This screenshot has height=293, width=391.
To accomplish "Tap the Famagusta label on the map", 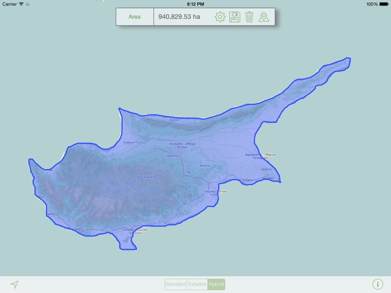I will point(260,158).
